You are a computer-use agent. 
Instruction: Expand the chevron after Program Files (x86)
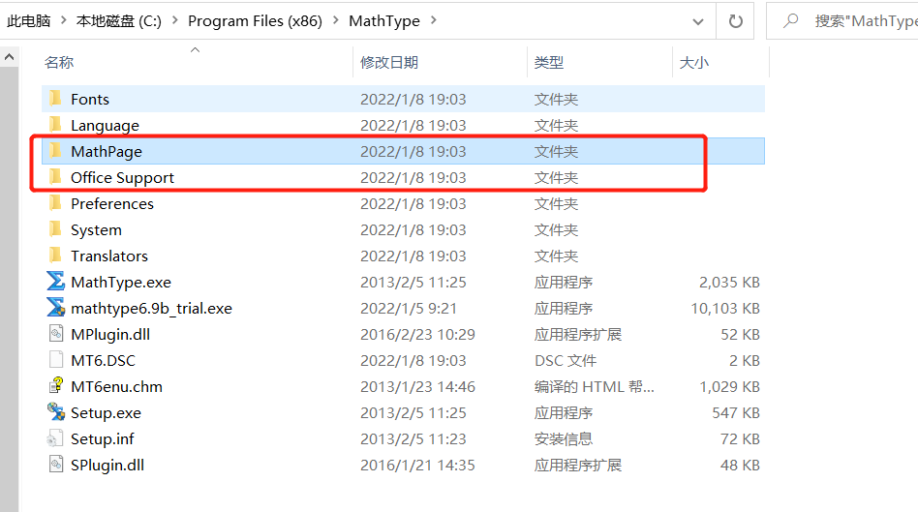(335, 20)
